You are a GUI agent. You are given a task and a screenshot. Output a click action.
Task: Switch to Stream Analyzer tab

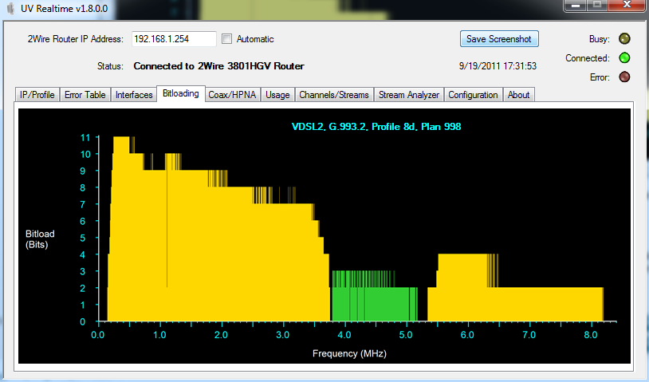(x=409, y=95)
